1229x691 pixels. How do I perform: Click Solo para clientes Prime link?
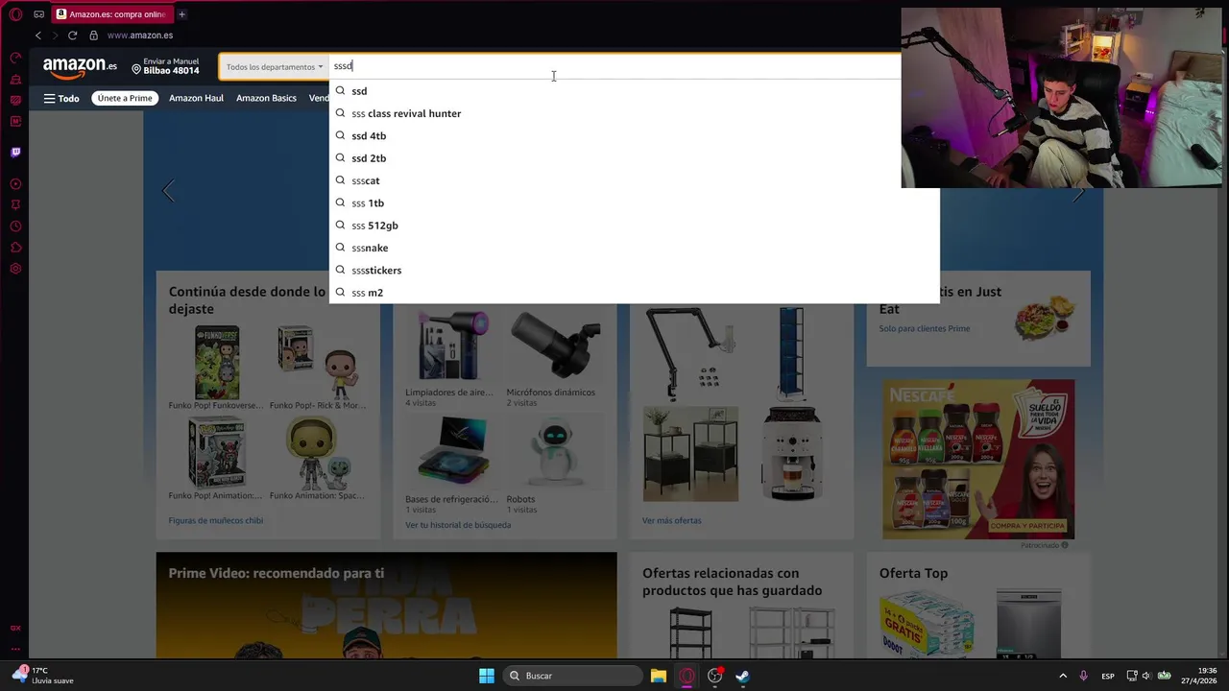(925, 328)
